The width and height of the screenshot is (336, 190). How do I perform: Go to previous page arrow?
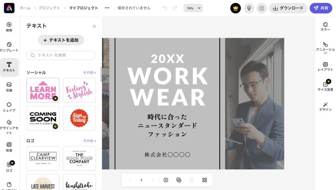tap(130, 180)
